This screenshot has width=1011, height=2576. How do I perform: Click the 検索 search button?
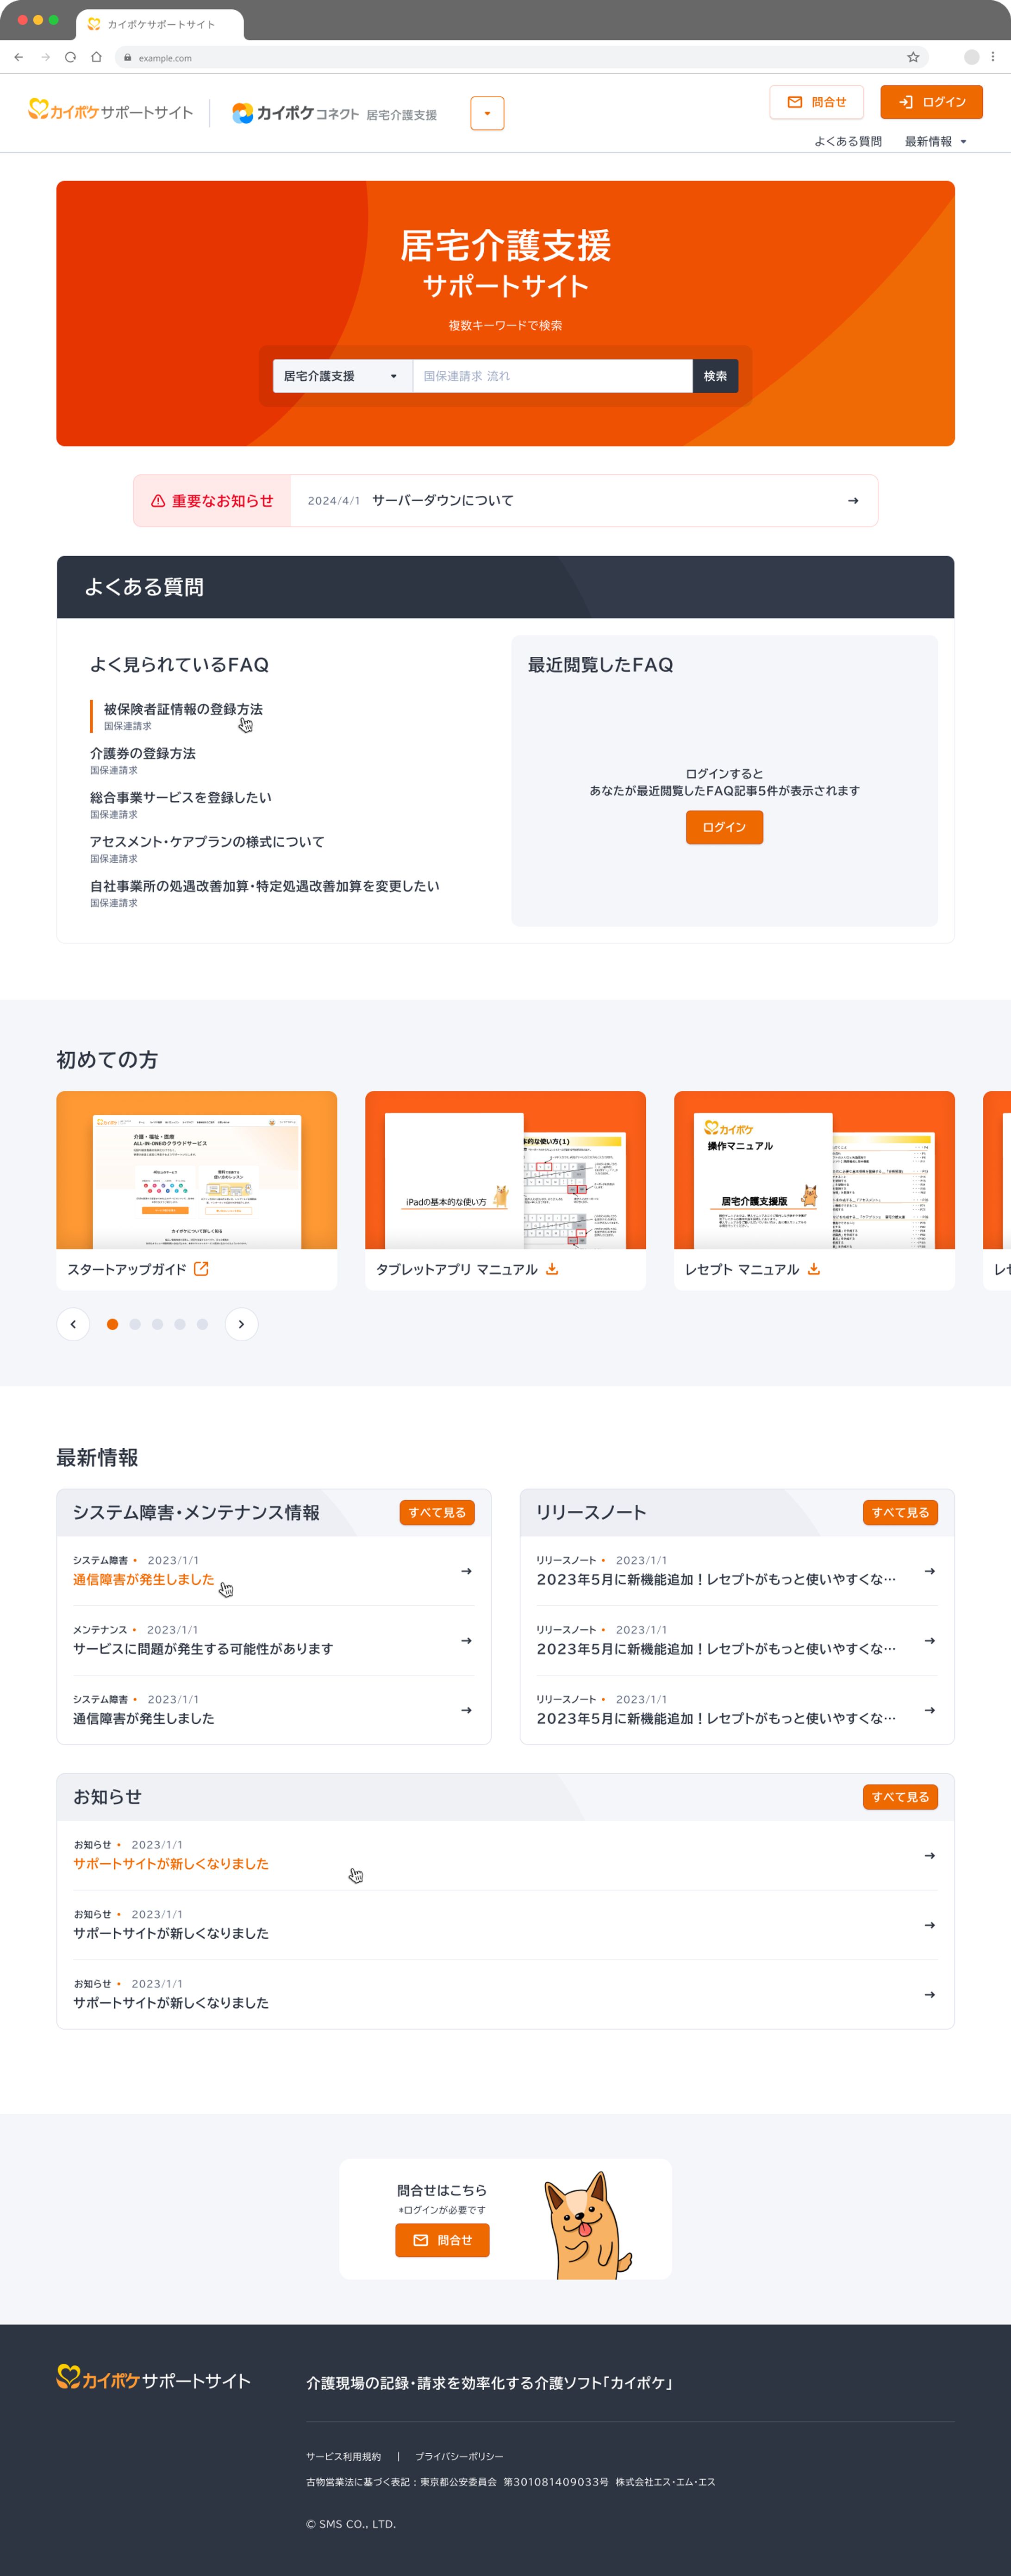pos(715,376)
